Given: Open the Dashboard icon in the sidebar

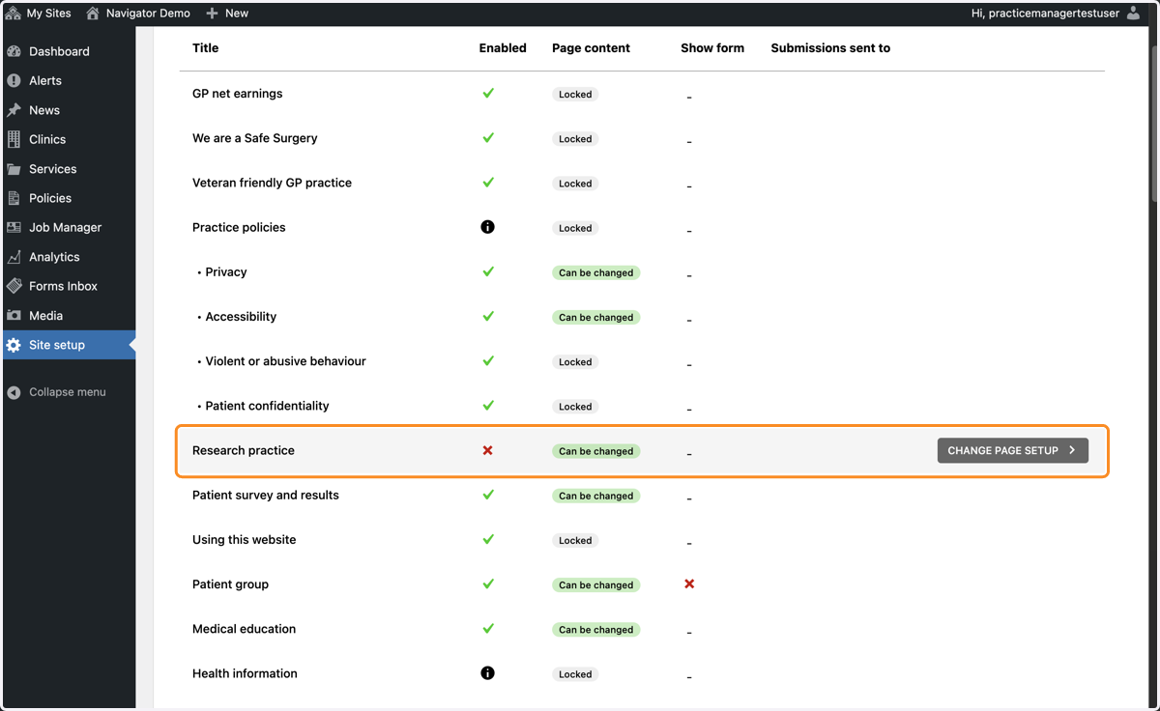Looking at the screenshot, I should tap(14, 51).
